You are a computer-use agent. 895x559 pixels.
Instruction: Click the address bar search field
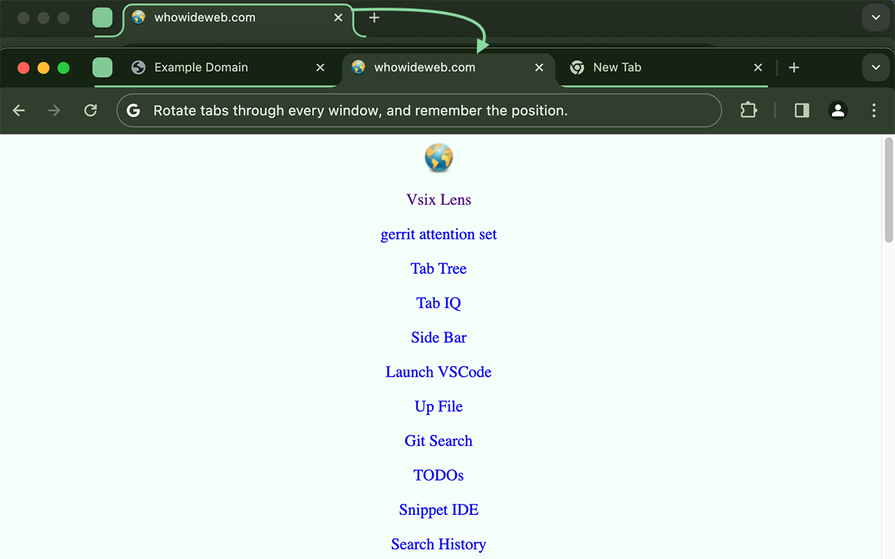[420, 110]
